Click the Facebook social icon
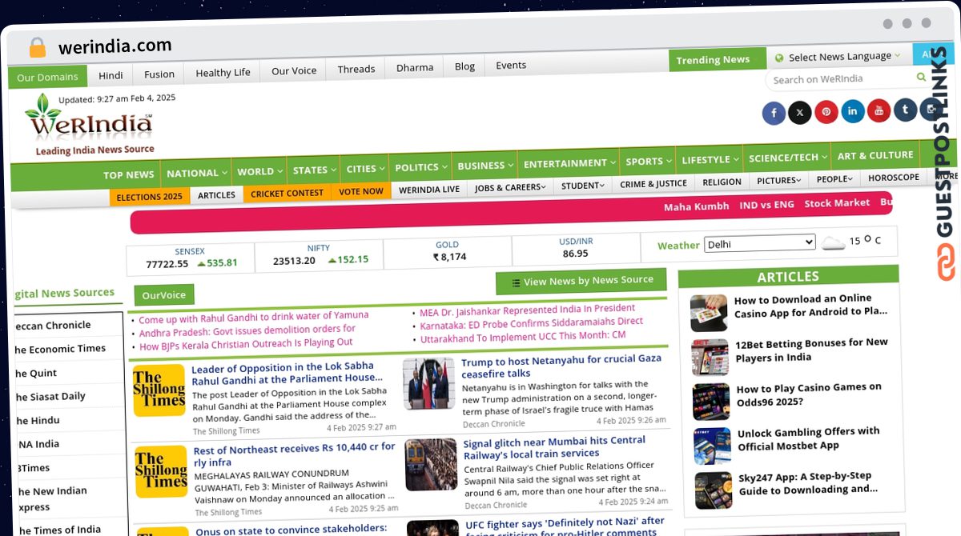961x536 pixels. [x=774, y=113]
